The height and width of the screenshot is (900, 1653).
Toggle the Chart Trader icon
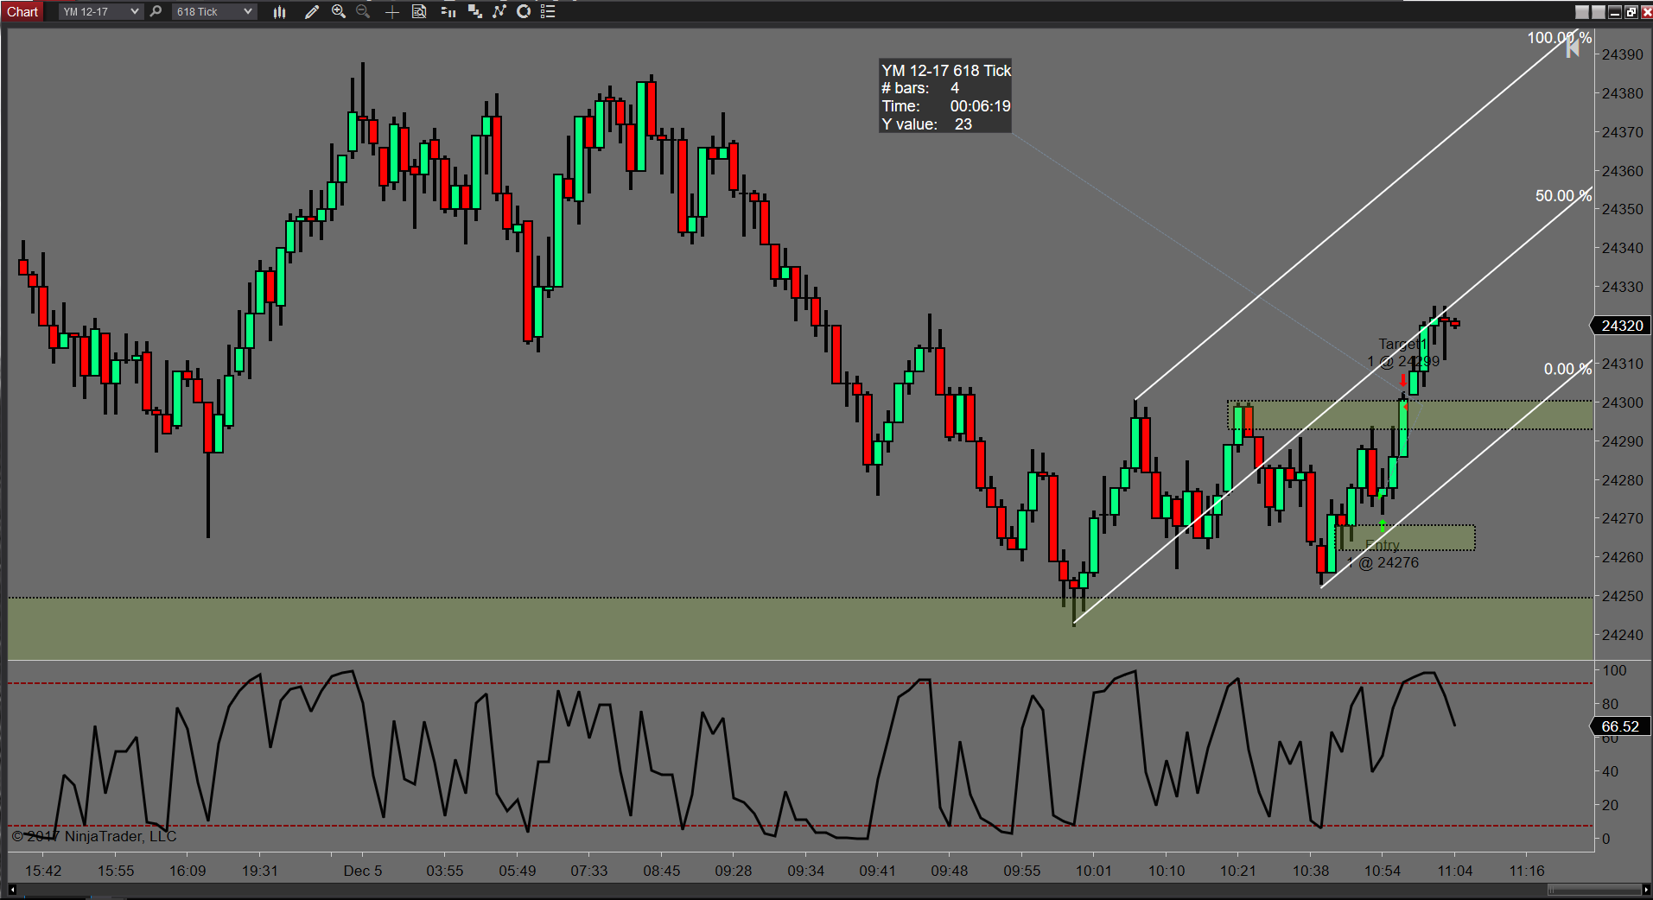[x=448, y=11]
